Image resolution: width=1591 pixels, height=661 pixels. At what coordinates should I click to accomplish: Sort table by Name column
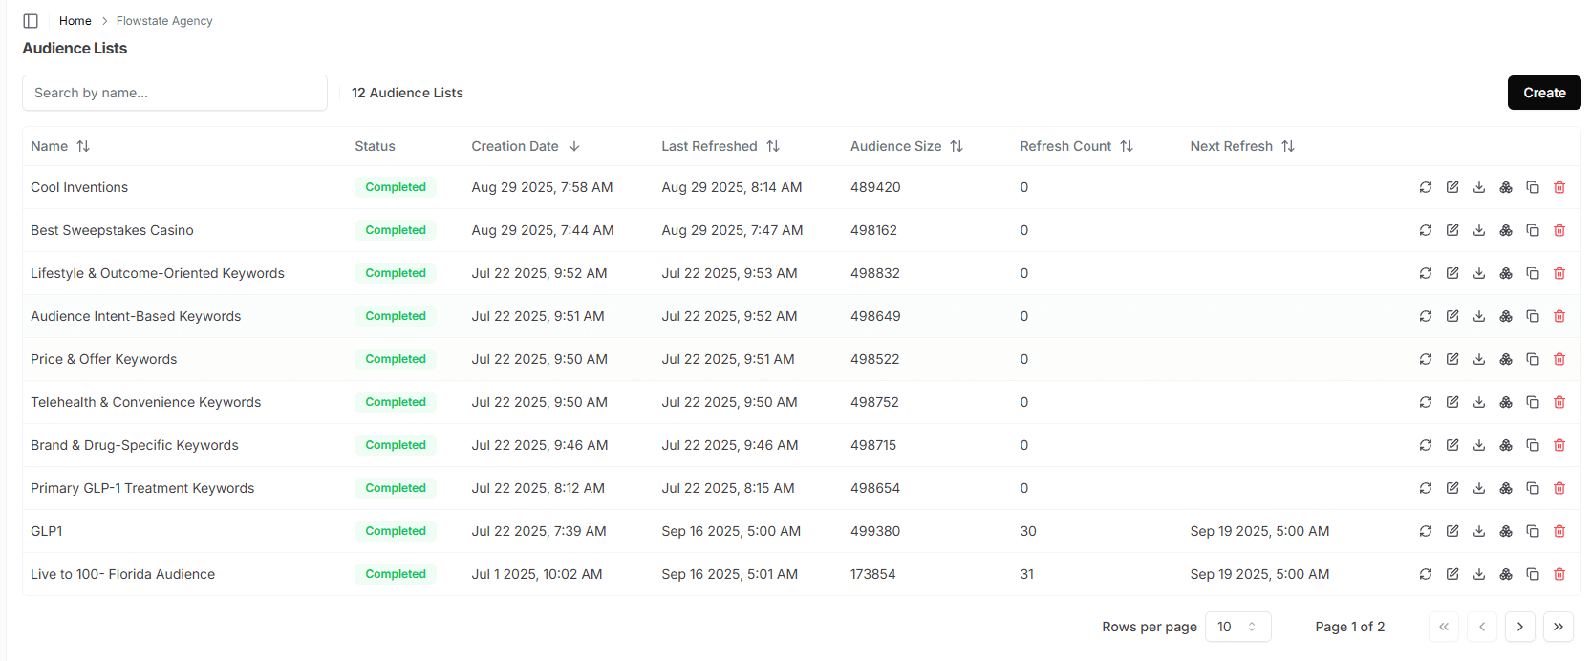pyautogui.click(x=60, y=146)
